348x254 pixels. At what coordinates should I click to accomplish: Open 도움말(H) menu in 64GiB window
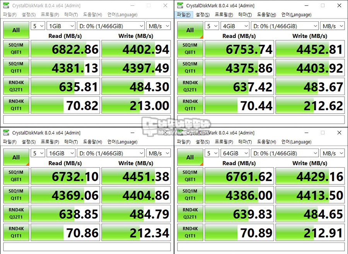[x=266, y=142]
